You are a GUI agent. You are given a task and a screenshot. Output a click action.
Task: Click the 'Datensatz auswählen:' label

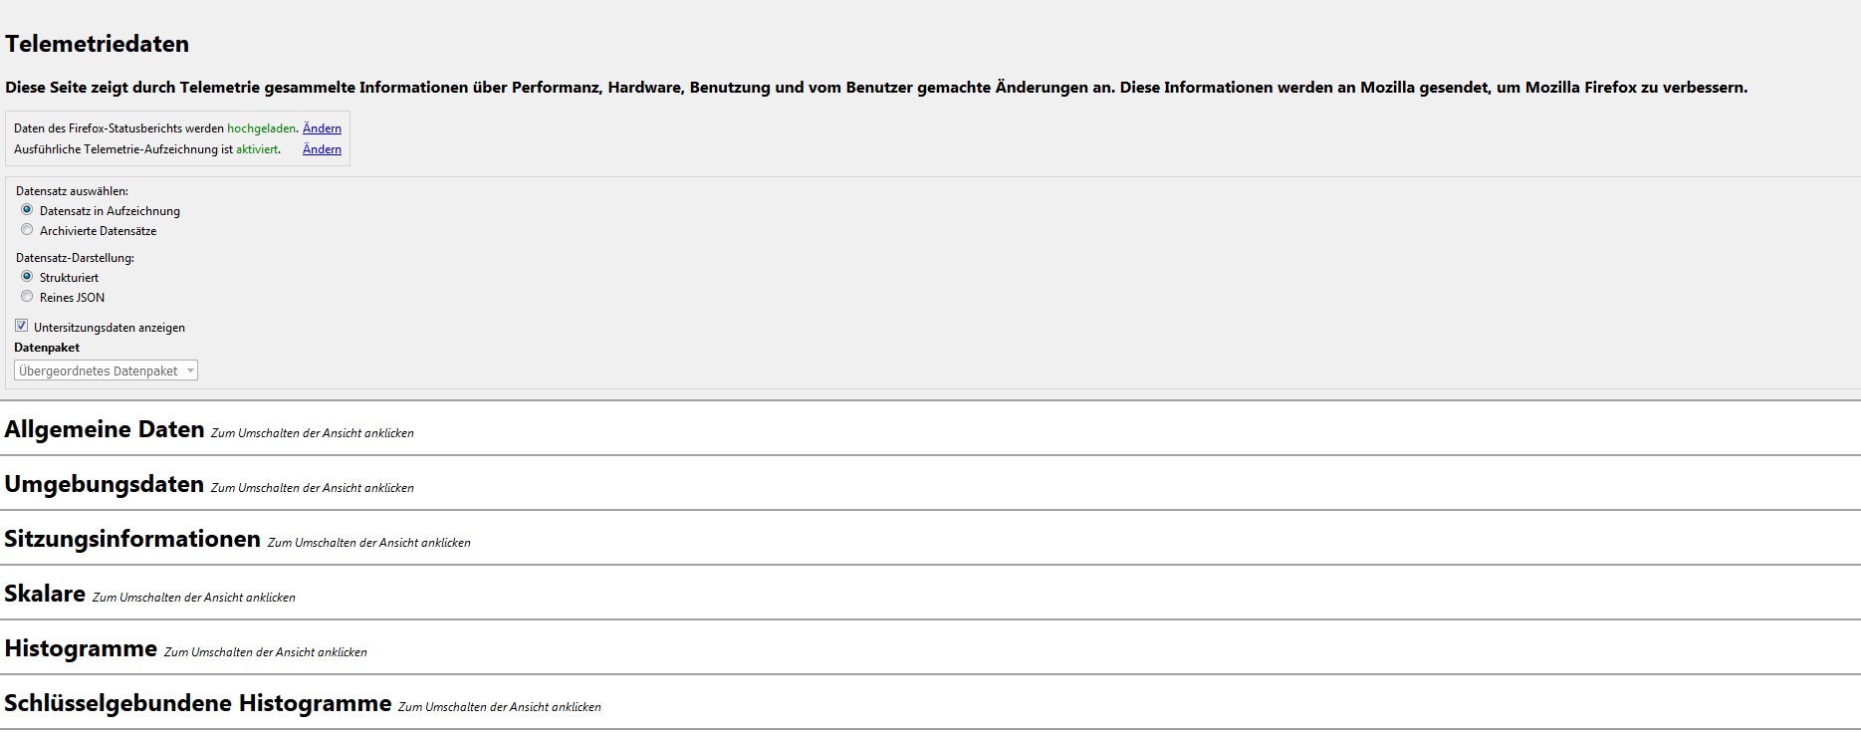pyautogui.click(x=72, y=191)
